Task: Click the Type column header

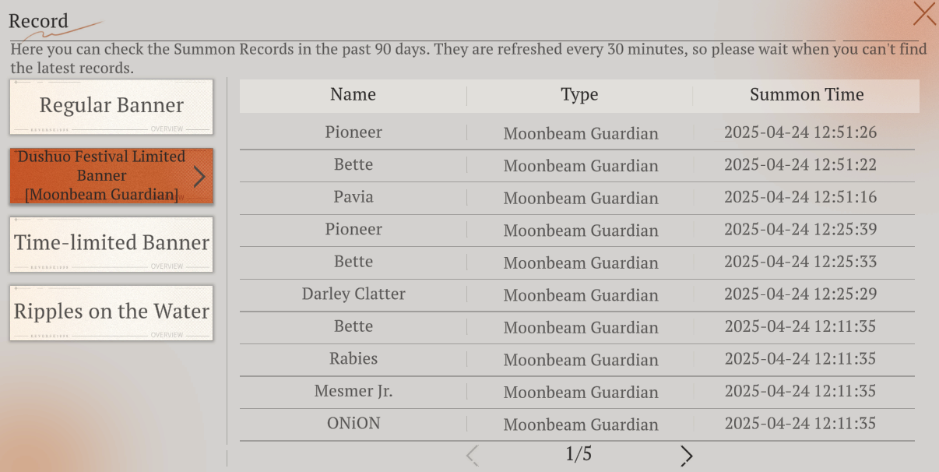Action: (579, 95)
